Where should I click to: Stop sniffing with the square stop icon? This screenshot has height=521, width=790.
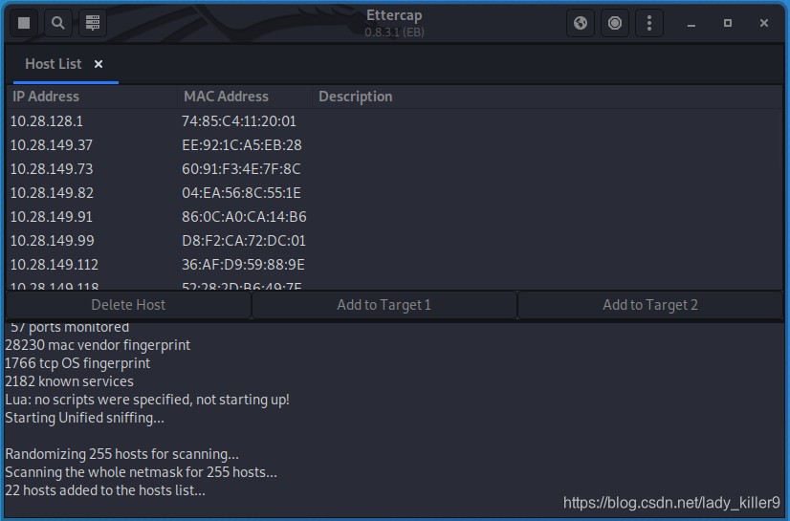[24, 23]
